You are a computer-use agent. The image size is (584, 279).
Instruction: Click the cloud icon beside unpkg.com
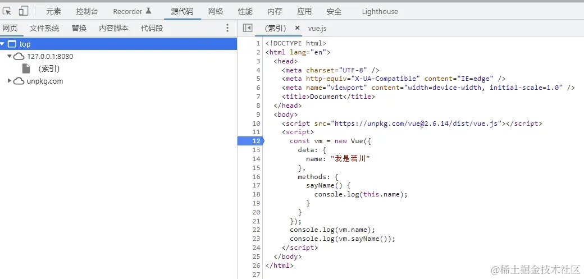[19, 81]
